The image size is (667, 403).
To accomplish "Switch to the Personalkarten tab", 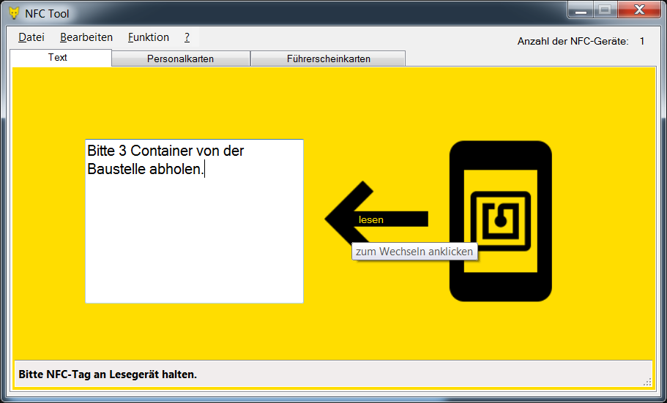I will (180, 59).
